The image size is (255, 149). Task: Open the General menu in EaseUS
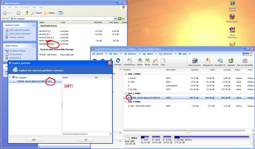point(100,54)
